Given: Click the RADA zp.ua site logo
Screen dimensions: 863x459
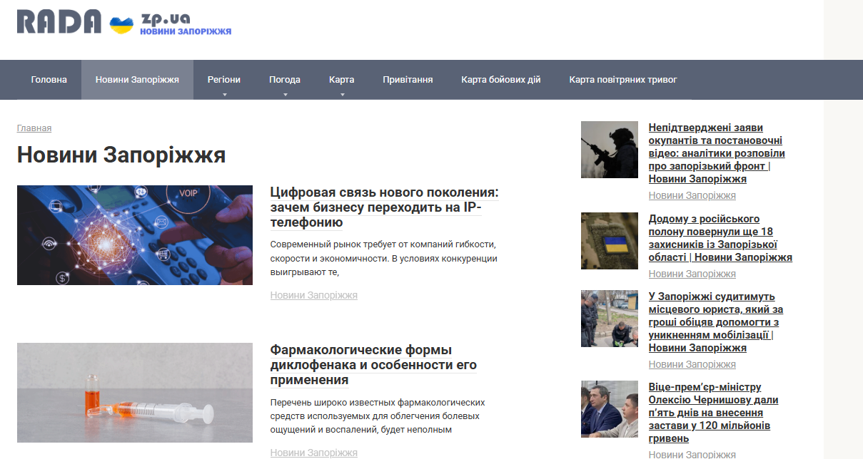Looking at the screenshot, I should tap(124, 23).
